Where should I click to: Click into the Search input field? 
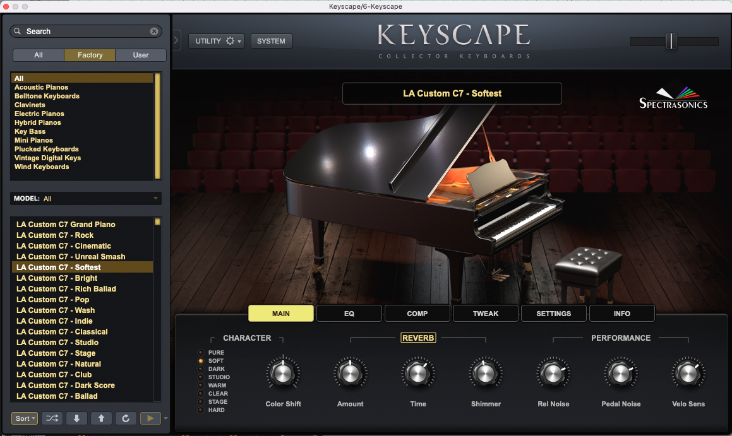86,32
